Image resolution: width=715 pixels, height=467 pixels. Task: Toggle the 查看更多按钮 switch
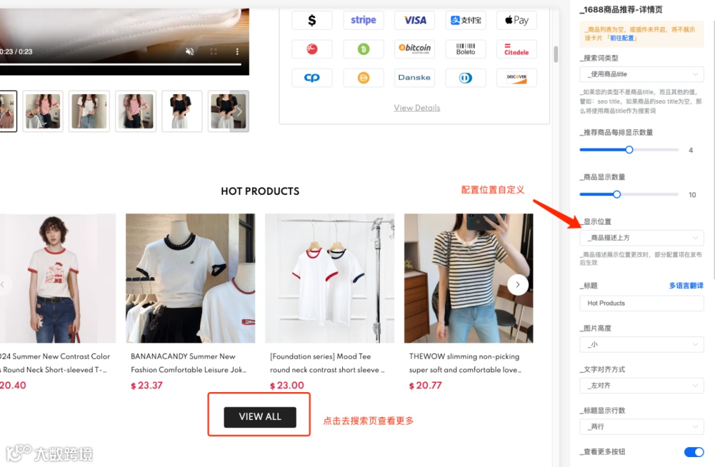694,452
